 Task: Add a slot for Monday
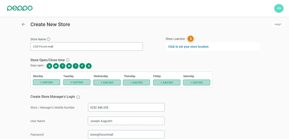[46, 82]
